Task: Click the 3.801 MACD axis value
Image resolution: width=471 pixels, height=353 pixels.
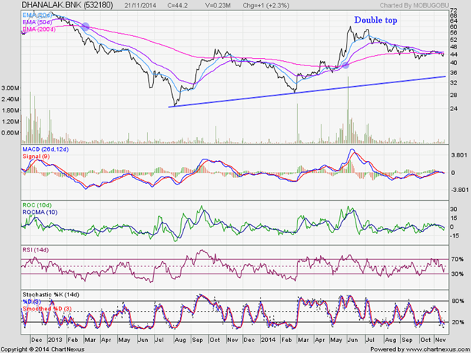Action: (459, 155)
